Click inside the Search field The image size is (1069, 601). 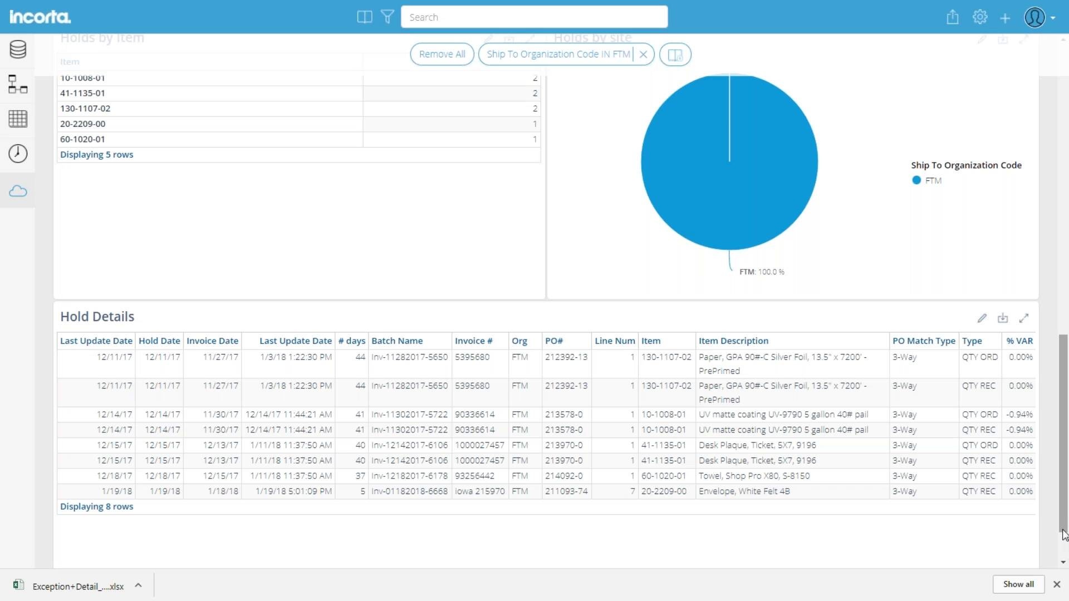pyautogui.click(x=534, y=17)
